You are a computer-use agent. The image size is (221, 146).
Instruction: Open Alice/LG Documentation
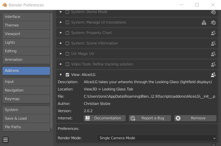pyautogui.click(x=104, y=118)
